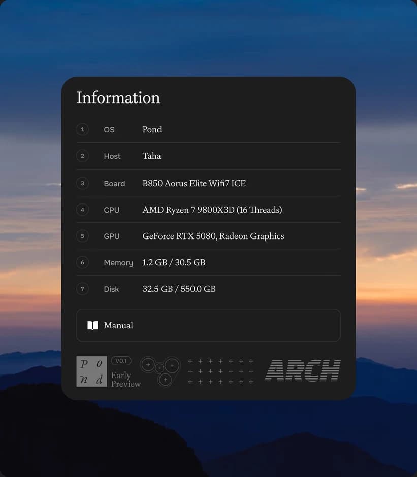Image resolution: width=417 pixels, height=477 pixels.
Task: Click the "CPU" row label
Action: tap(111, 210)
